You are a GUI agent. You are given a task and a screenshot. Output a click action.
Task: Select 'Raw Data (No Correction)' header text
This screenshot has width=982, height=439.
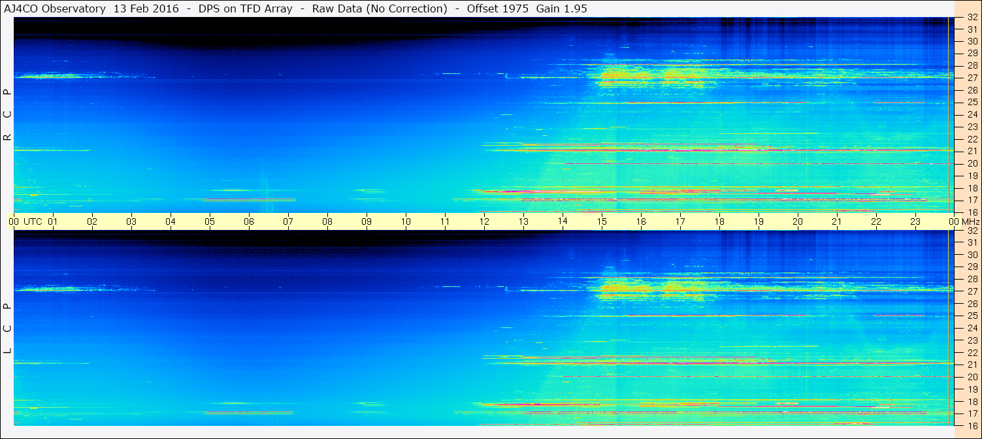[x=380, y=8]
